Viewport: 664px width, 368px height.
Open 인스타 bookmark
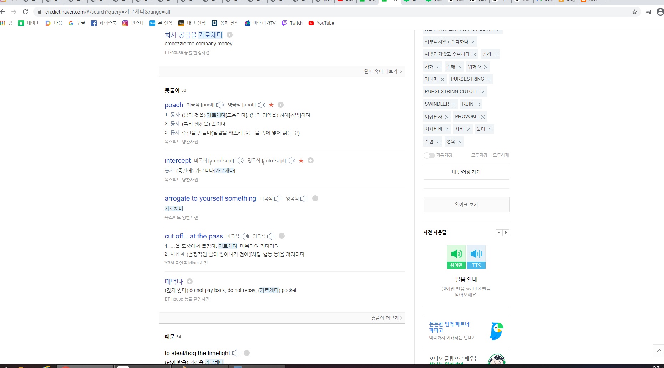click(x=133, y=23)
